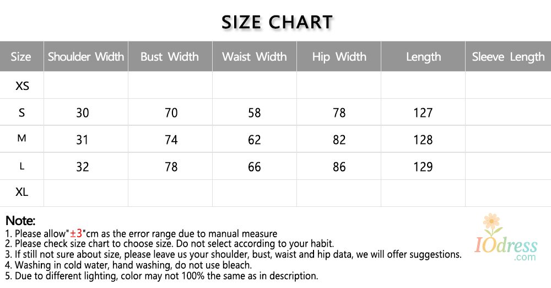Viewport: 551px width, 288px height.
Task: Click the Note: heading
Action: pyautogui.click(x=20, y=221)
